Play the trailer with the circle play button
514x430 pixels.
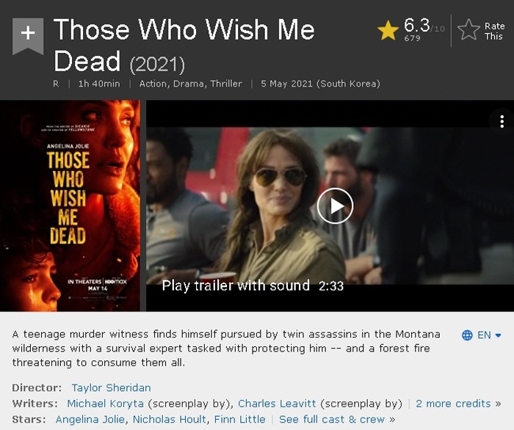click(x=335, y=206)
